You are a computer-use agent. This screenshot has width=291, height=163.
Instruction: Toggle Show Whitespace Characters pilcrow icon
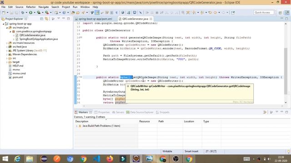(116, 13)
